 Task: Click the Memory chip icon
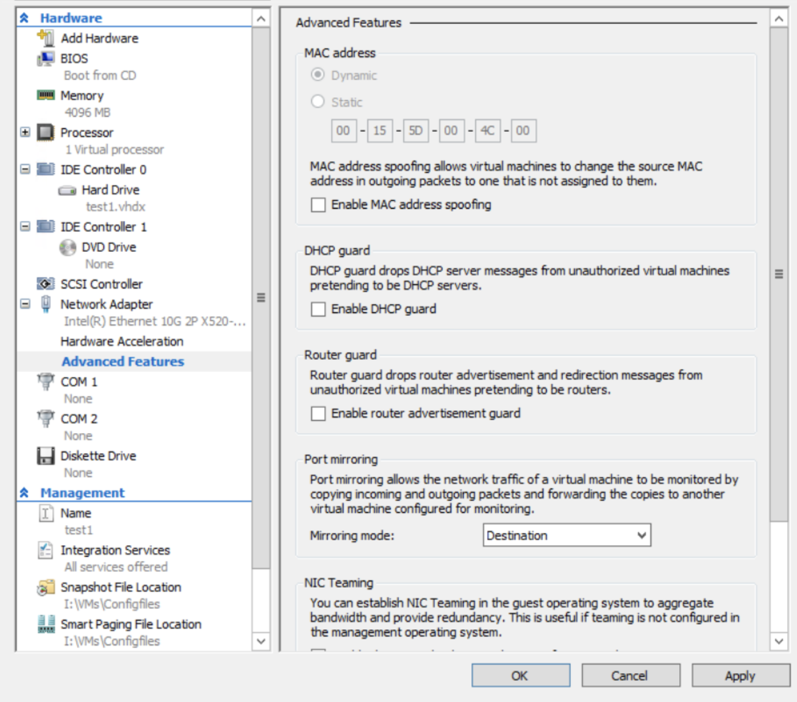pos(46,95)
